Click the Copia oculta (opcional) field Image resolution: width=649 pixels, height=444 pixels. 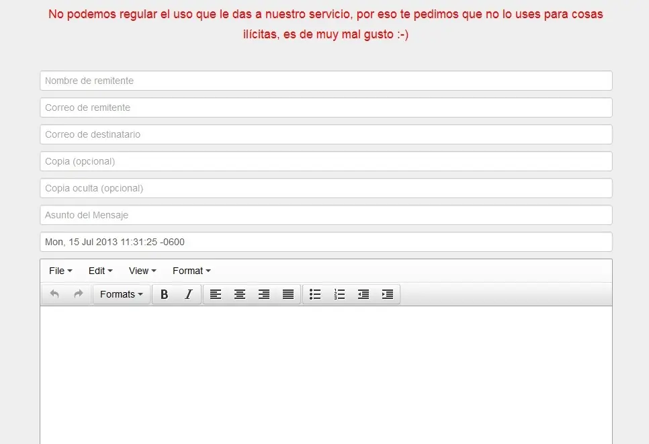pos(326,188)
